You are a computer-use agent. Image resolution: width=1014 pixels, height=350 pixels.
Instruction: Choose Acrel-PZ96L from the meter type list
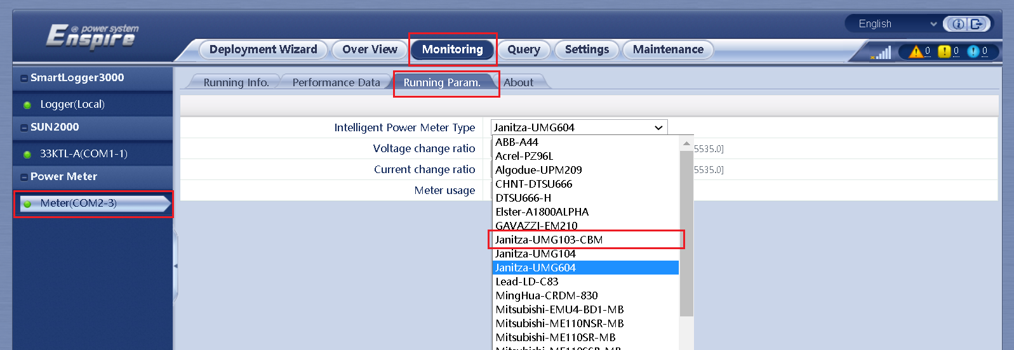tap(585, 156)
